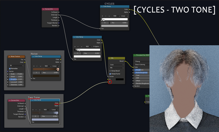This screenshot has height=132, width=219.
Task: Add a color stop in the Cycles Color Ramp
Action: 102,16
